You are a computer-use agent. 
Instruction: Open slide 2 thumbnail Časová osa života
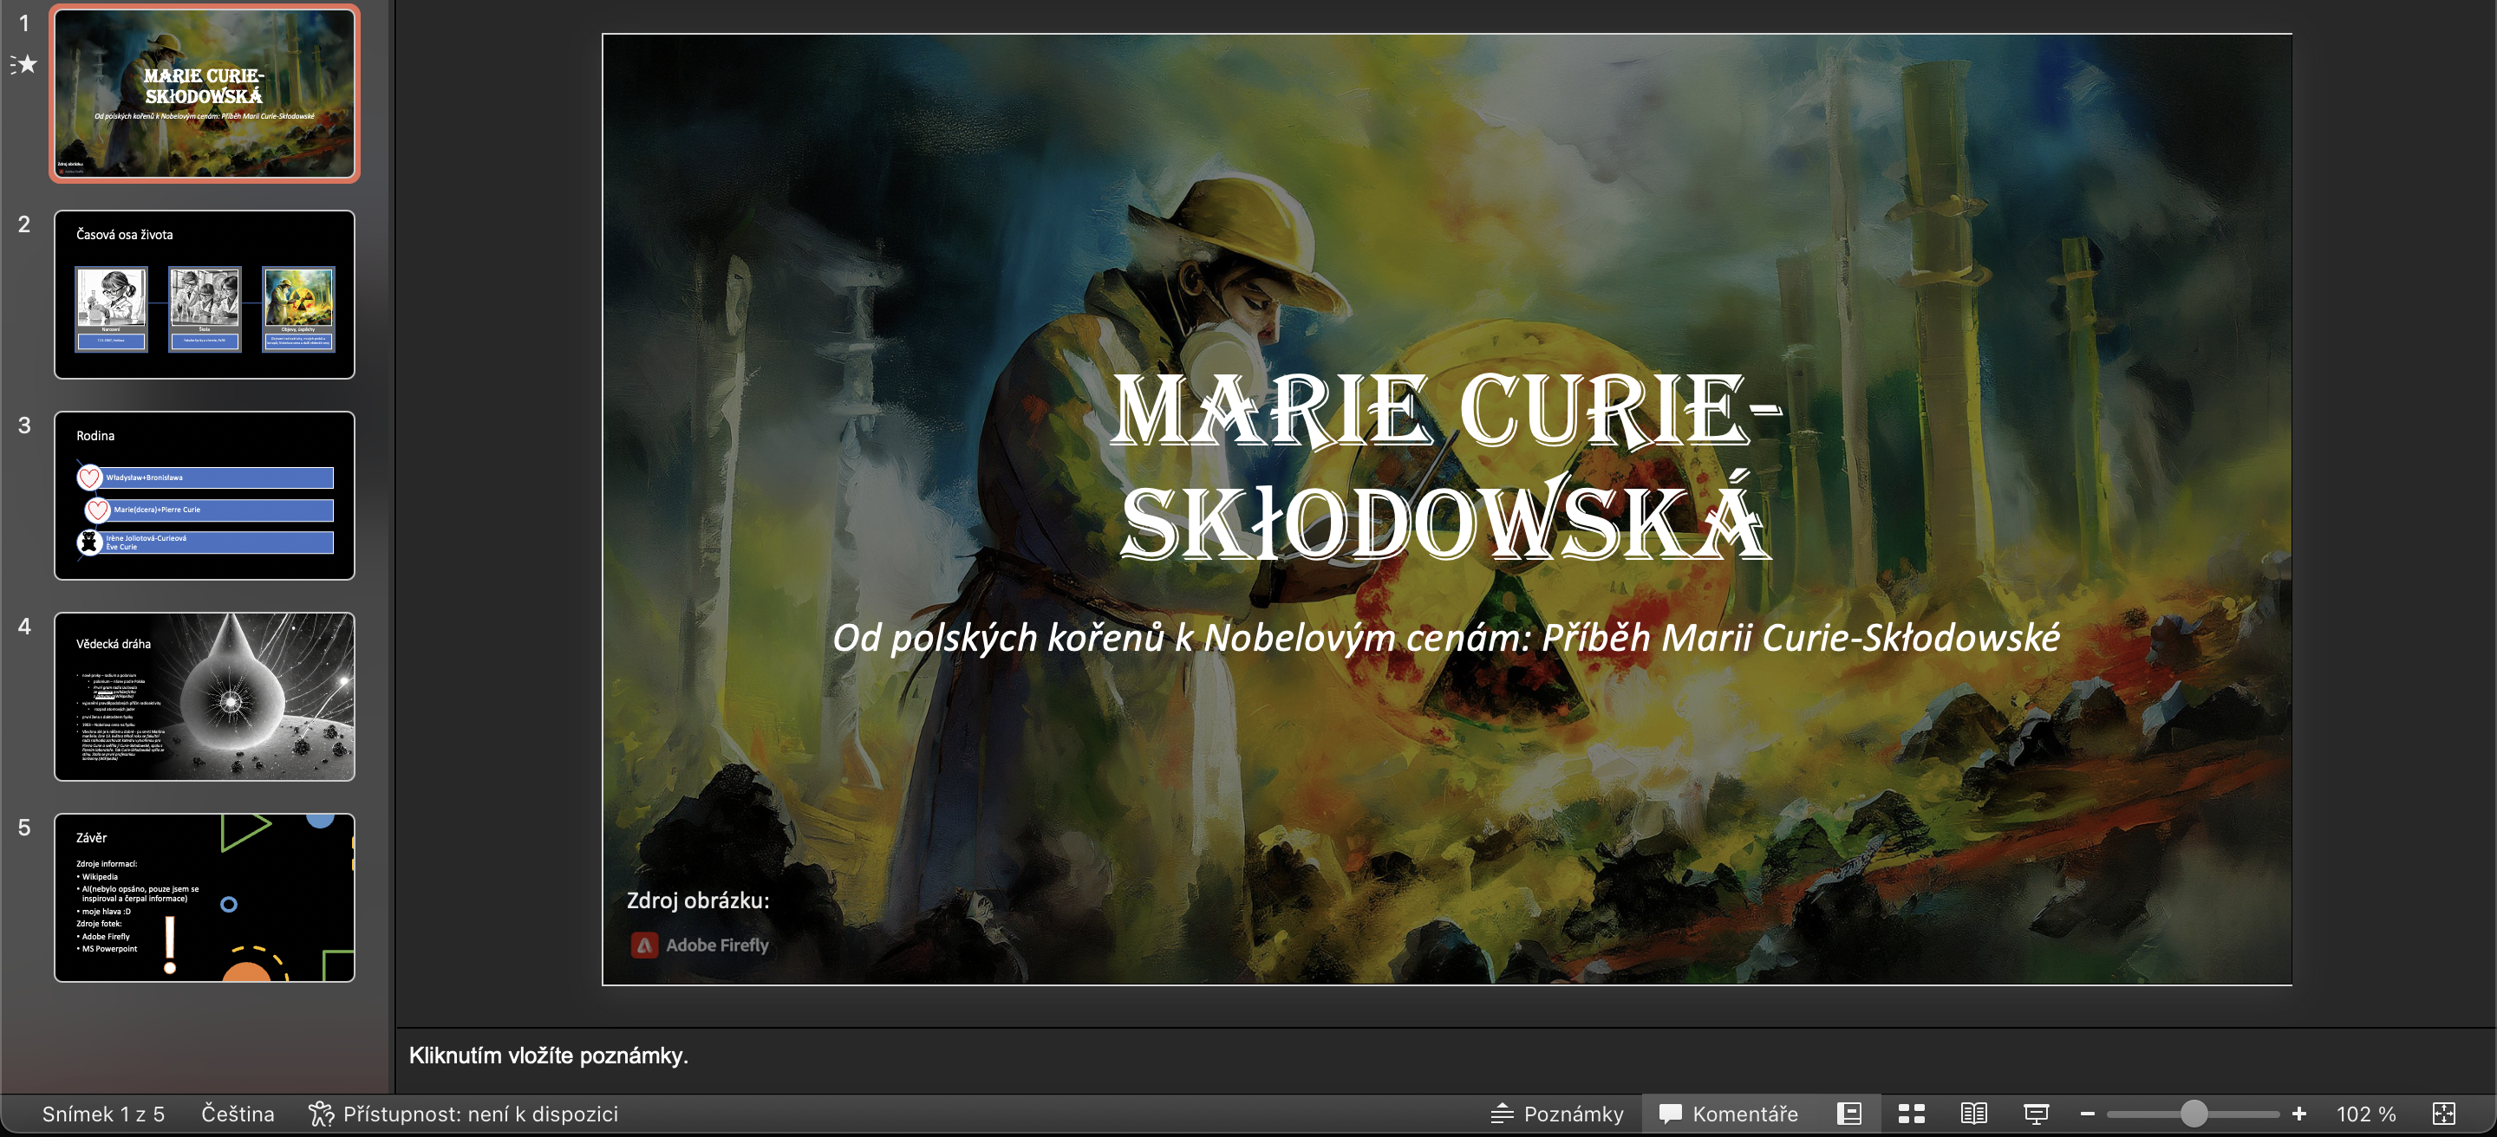pos(205,295)
